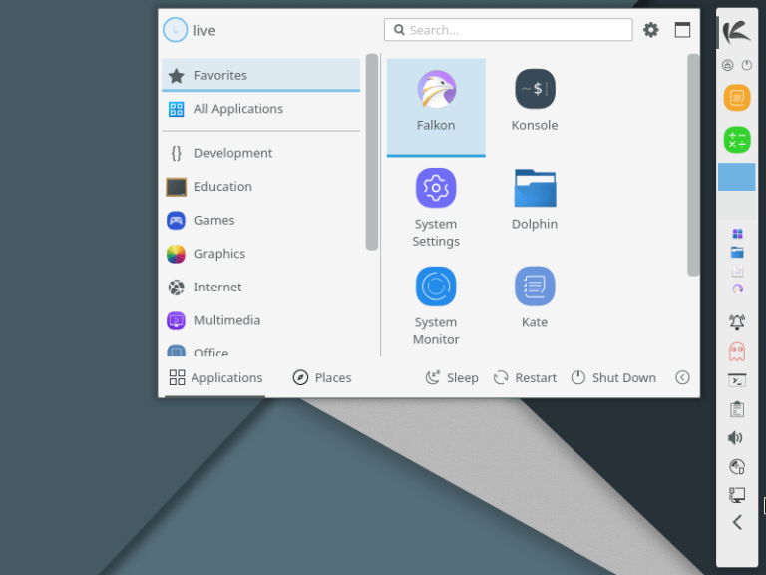Collapse system tray with arrow
766x575 pixels.
click(737, 522)
